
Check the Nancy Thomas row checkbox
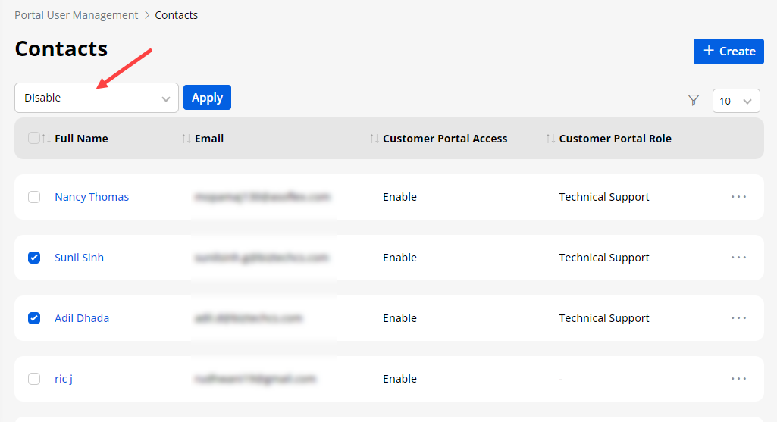(x=34, y=197)
